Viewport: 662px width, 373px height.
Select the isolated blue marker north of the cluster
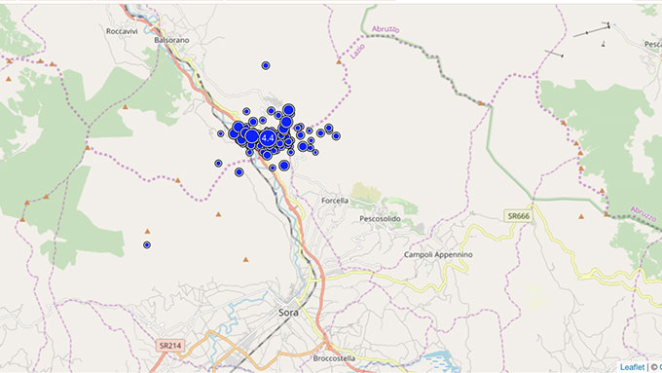(266, 65)
